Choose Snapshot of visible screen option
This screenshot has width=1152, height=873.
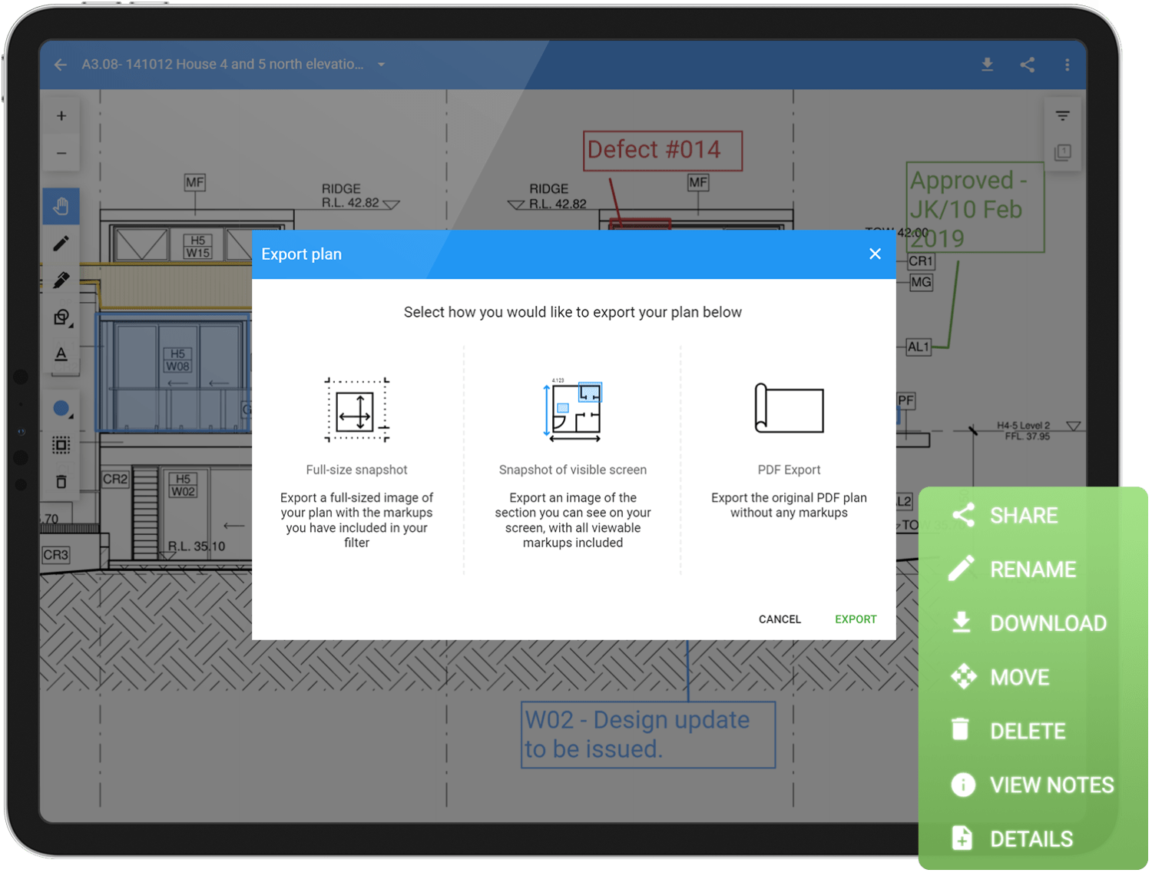point(573,410)
